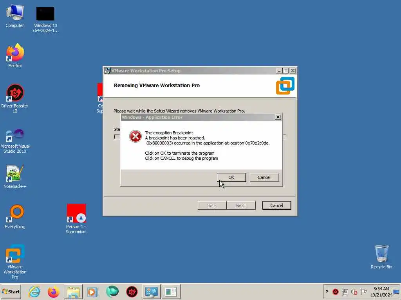Open the muted volume tray icon
401x300 pixels.
pos(354,291)
